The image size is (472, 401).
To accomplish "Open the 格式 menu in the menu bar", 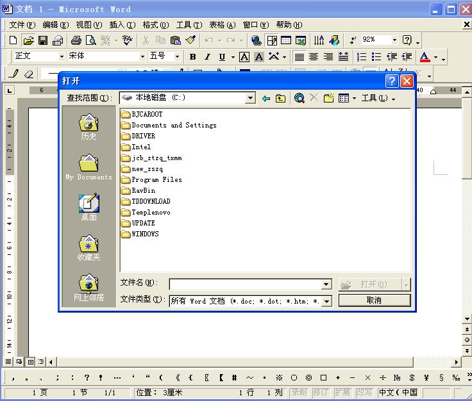I will 155,25.
